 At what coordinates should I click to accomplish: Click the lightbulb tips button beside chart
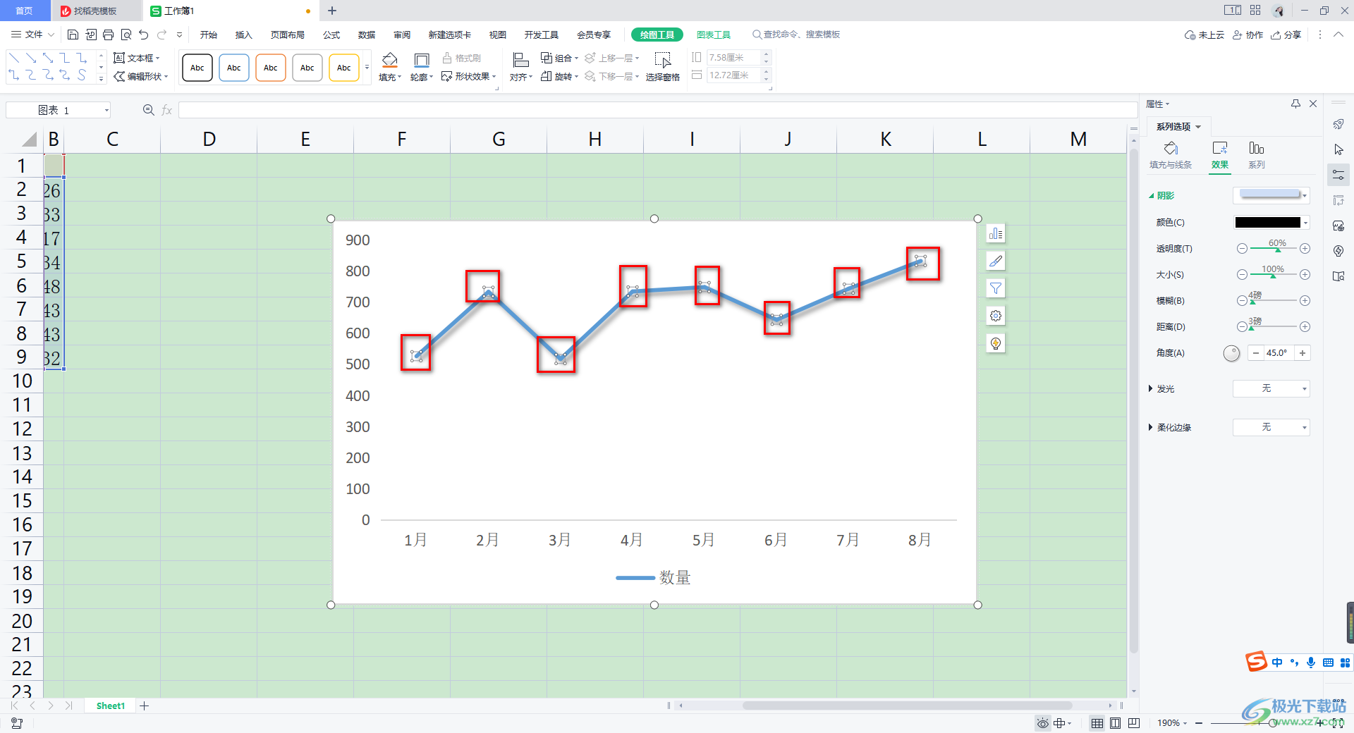click(995, 343)
